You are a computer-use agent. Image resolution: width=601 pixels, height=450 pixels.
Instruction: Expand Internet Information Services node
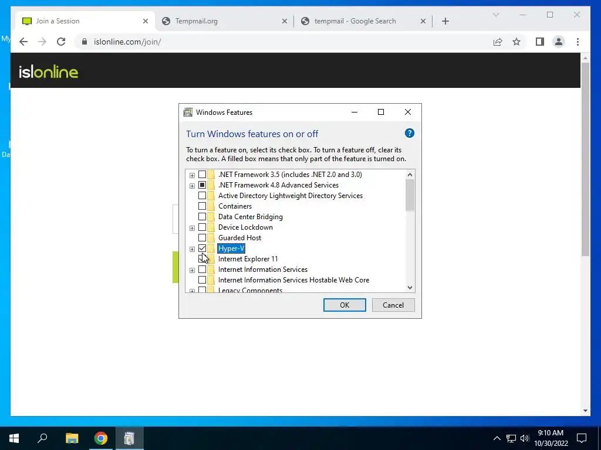point(192,270)
